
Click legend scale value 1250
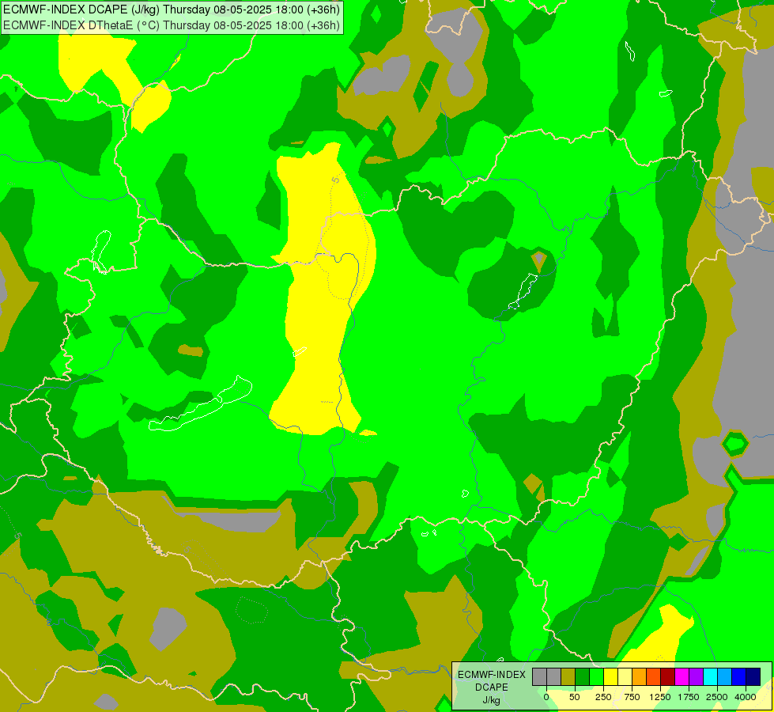pos(660,697)
